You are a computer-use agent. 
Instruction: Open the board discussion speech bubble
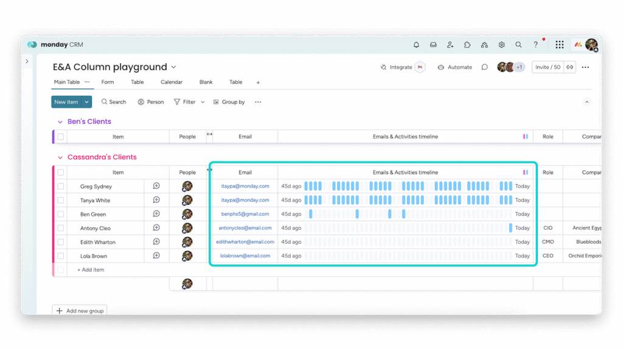484,67
